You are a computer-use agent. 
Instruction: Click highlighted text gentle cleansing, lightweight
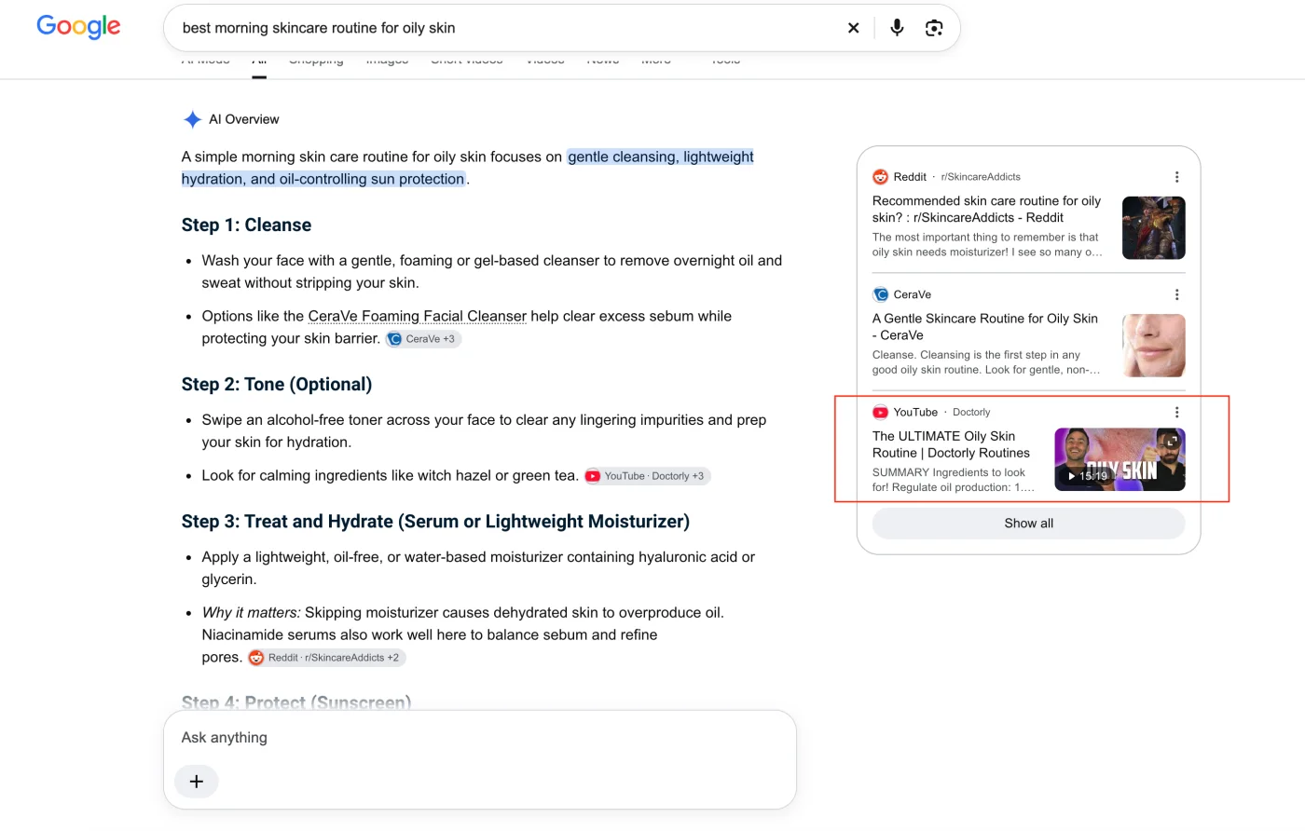coord(661,157)
